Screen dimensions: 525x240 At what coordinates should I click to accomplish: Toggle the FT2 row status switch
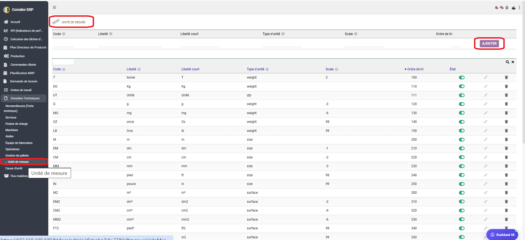462,228
